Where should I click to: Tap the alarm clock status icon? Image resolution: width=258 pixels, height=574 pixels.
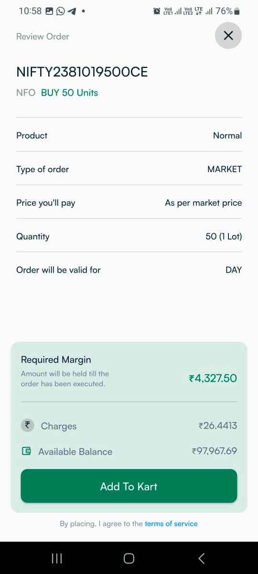(x=157, y=11)
